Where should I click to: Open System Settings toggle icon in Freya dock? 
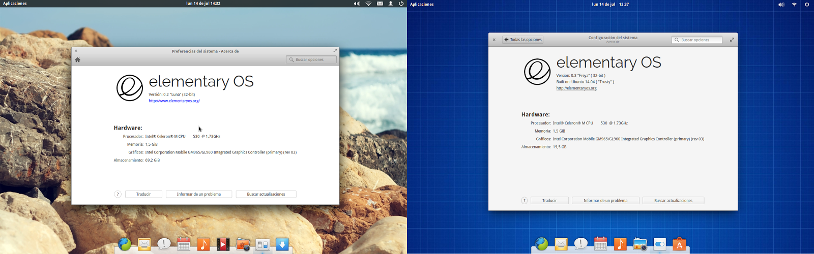coord(660,244)
